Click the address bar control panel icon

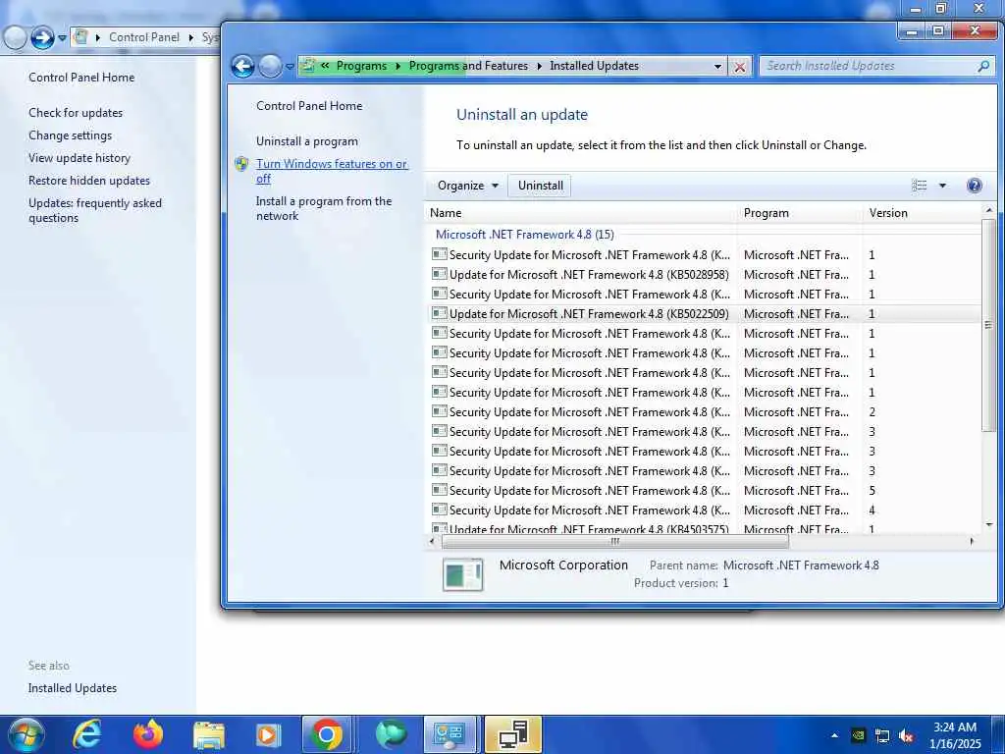point(309,66)
